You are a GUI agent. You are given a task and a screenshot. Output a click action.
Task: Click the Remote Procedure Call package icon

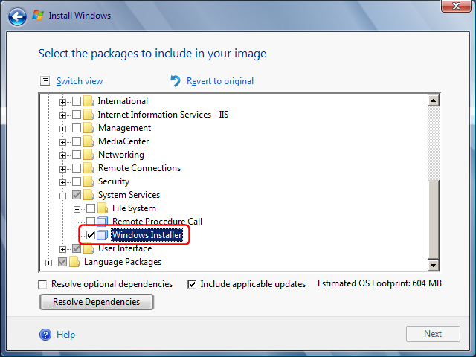coord(103,222)
